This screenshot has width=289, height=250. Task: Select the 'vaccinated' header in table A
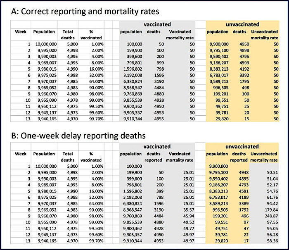tap(157, 24)
